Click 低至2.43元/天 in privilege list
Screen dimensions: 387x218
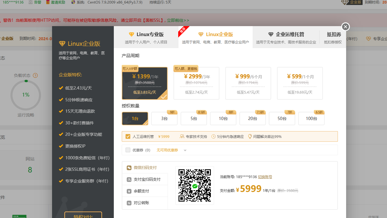tap(79, 88)
